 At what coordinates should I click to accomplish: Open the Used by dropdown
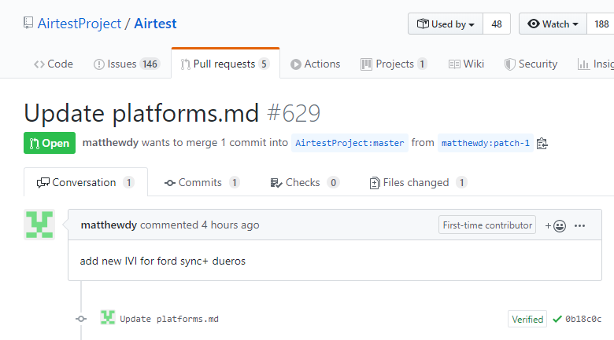pyautogui.click(x=445, y=24)
